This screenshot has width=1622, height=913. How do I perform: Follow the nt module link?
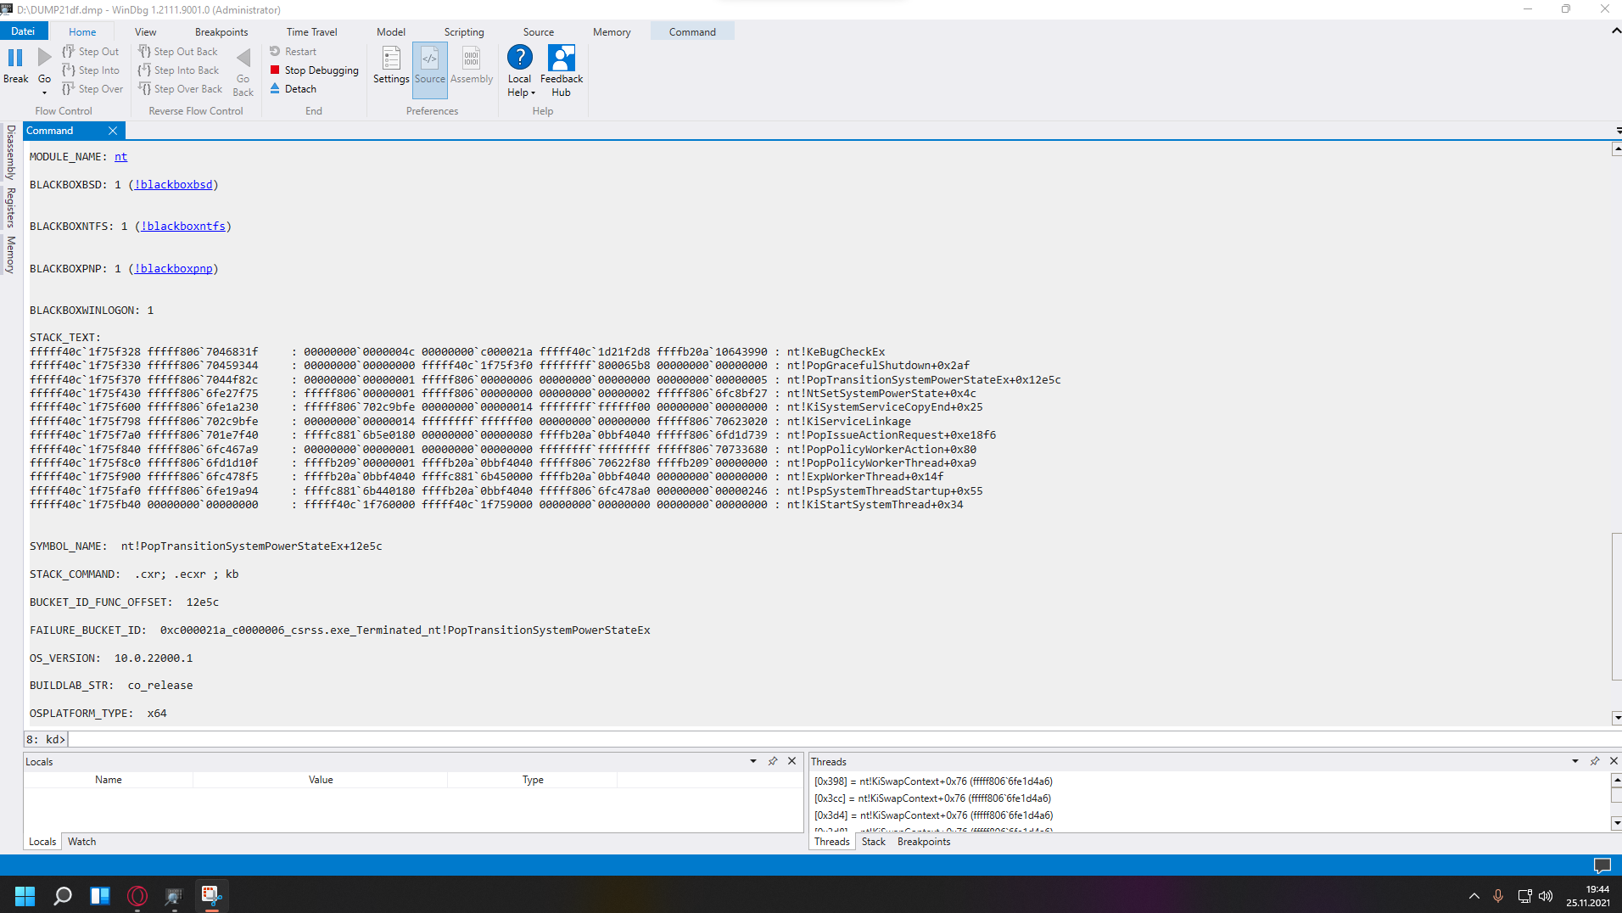tap(121, 157)
